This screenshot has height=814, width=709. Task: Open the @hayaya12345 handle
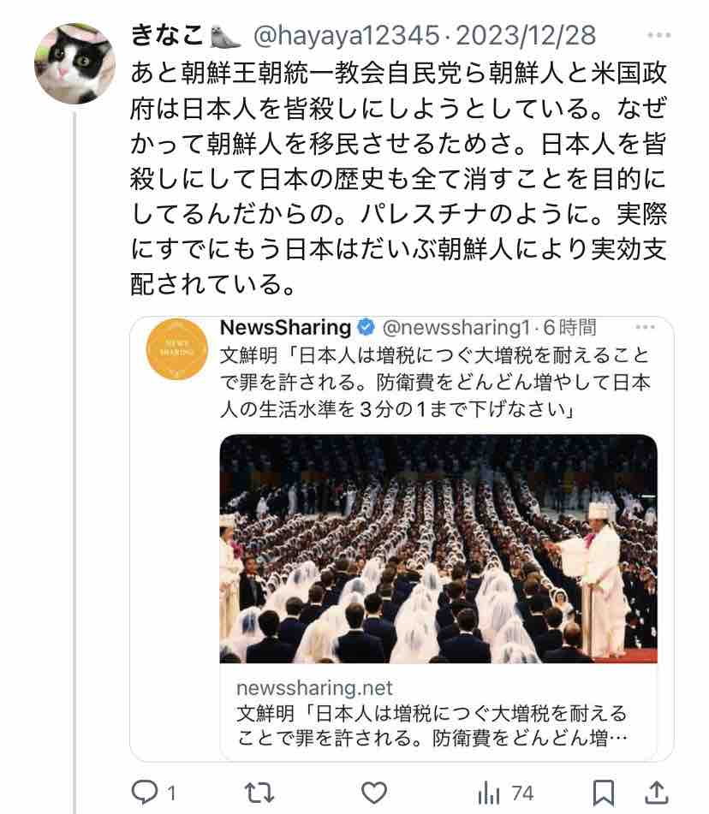click(x=347, y=35)
